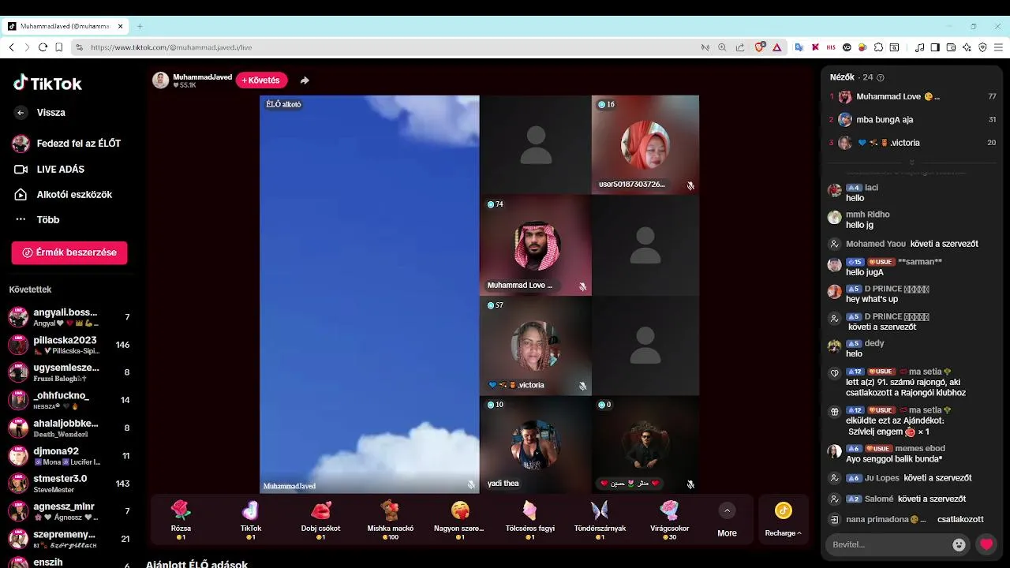Expand More gifts

[x=728, y=520]
